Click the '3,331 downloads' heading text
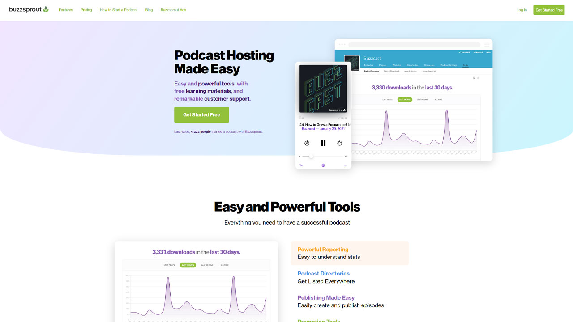This screenshot has height=322, width=573. pos(174,252)
